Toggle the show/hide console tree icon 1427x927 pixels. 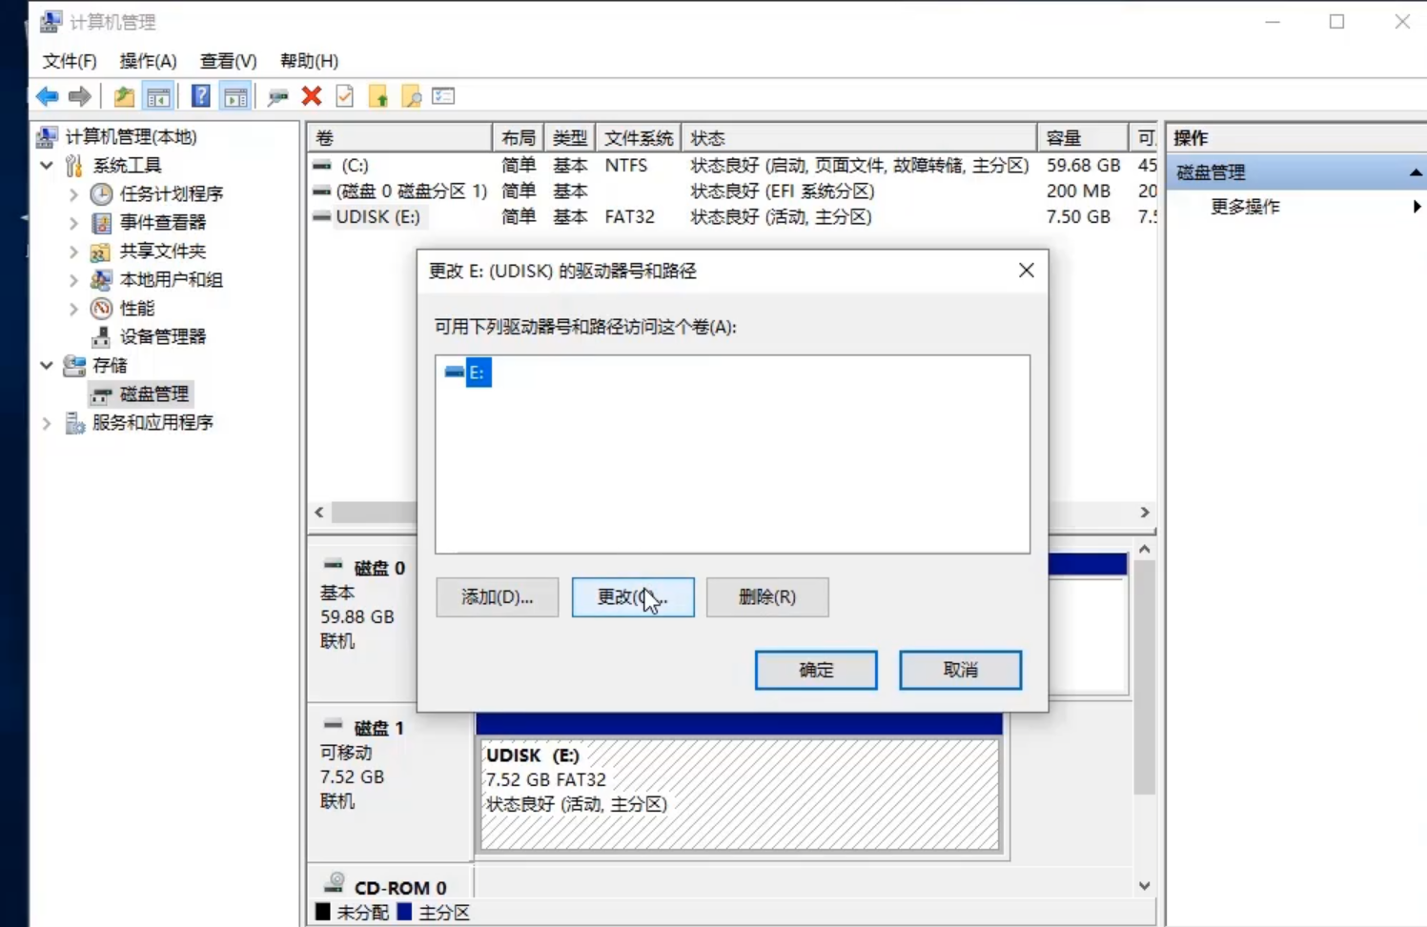coord(158,96)
